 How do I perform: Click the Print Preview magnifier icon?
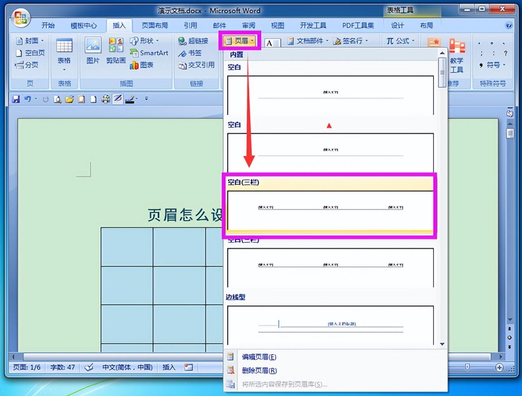coord(58,99)
